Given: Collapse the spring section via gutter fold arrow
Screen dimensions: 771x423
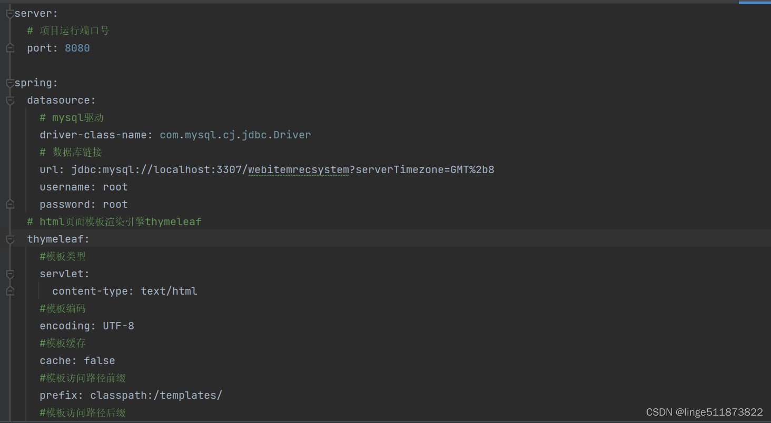Looking at the screenshot, I should pos(9,83).
